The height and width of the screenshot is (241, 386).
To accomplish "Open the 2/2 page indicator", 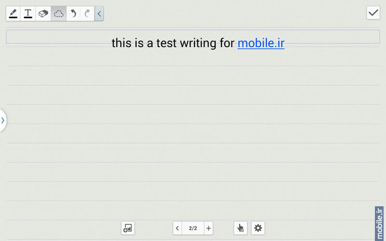I will (193, 228).
